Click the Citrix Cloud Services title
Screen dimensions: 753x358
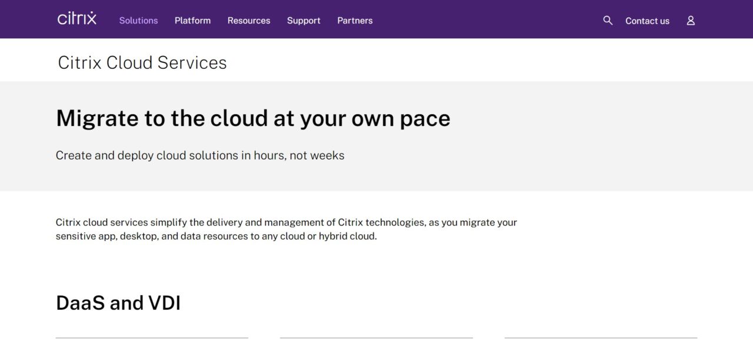point(142,62)
